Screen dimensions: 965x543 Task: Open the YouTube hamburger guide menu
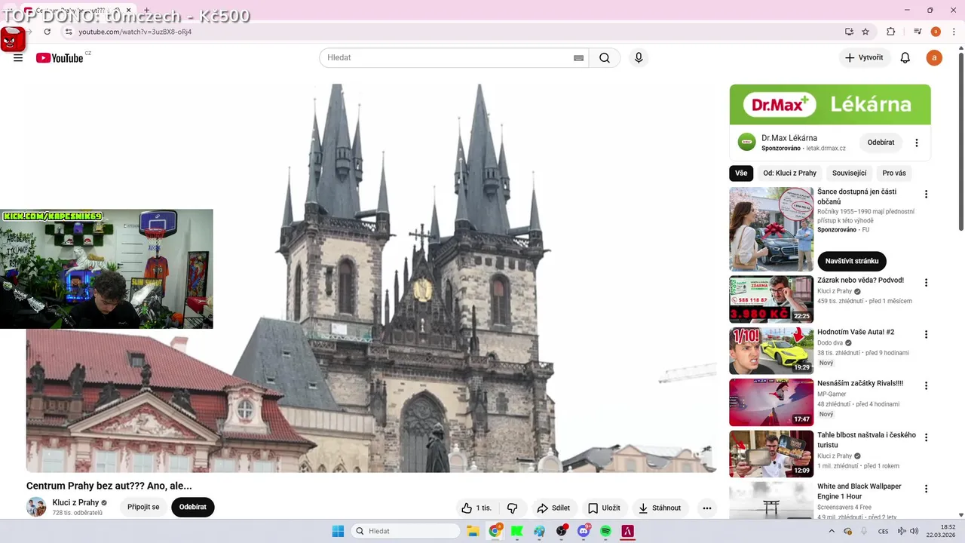click(x=18, y=58)
